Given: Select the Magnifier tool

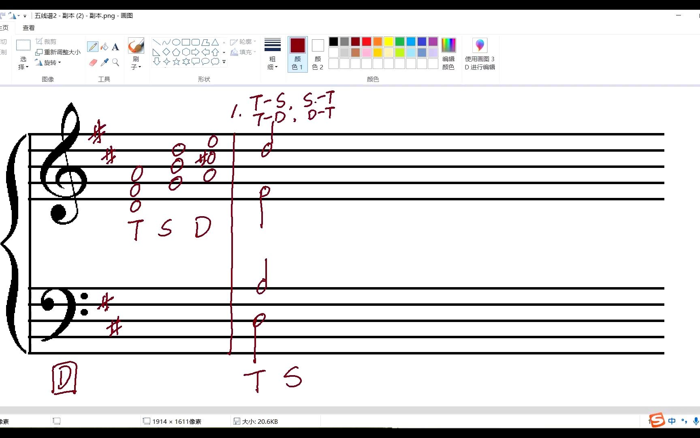Looking at the screenshot, I should pos(115,62).
